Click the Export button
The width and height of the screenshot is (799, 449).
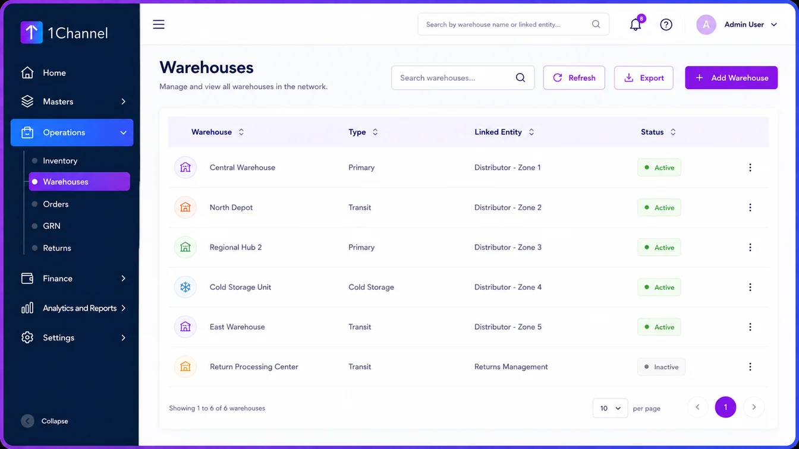[644, 78]
